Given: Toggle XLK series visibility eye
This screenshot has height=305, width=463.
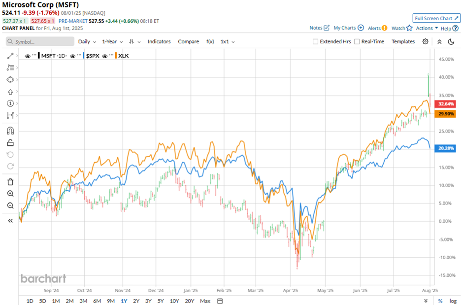Looking at the screenshot, I should click(x=104, y=56).
